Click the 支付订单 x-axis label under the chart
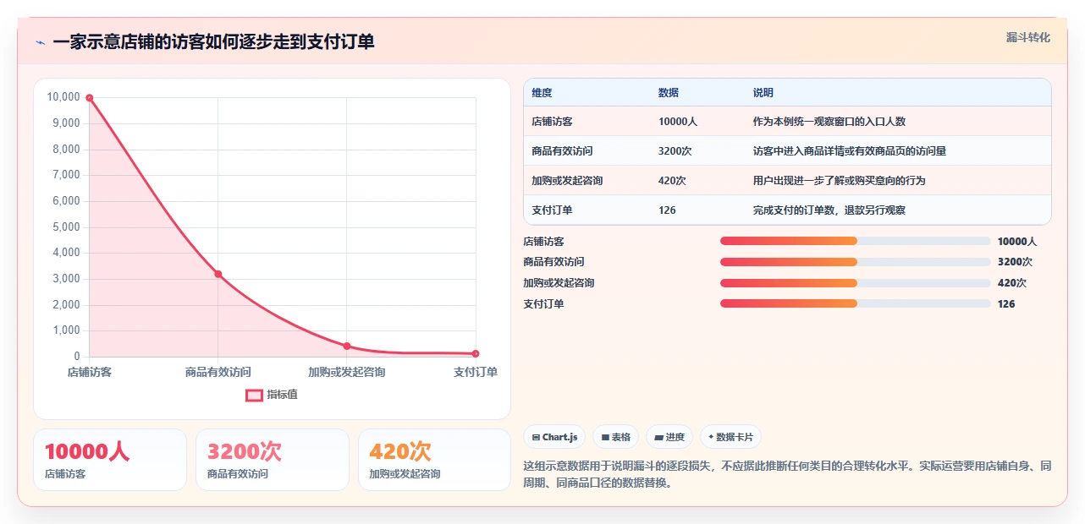The image size is (1085, 524). (x=476, y=372)
